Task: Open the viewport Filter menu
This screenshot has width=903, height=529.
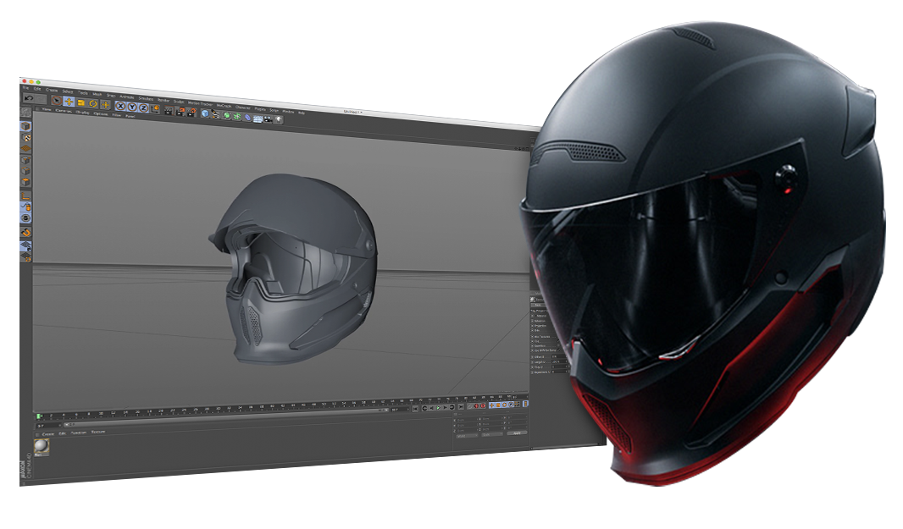Action: pyautogui.click(x=116, y=115)
